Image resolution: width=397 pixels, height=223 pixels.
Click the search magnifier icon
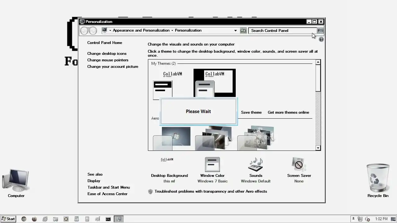pyautogui.click(x=320, y=30)
